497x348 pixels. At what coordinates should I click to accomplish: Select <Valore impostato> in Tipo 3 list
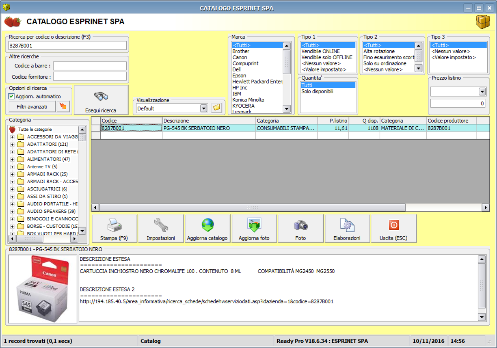453,57
